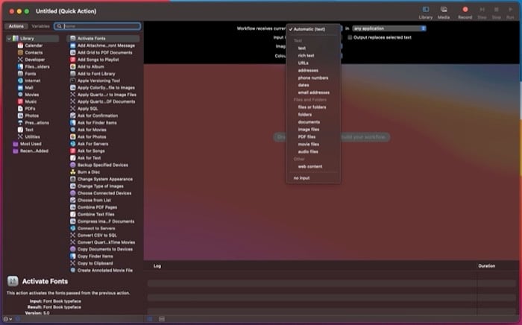Screen dimensions: 522x325
Task: Toggle Output replaces selected text checkbox
Action: (350, 37)
